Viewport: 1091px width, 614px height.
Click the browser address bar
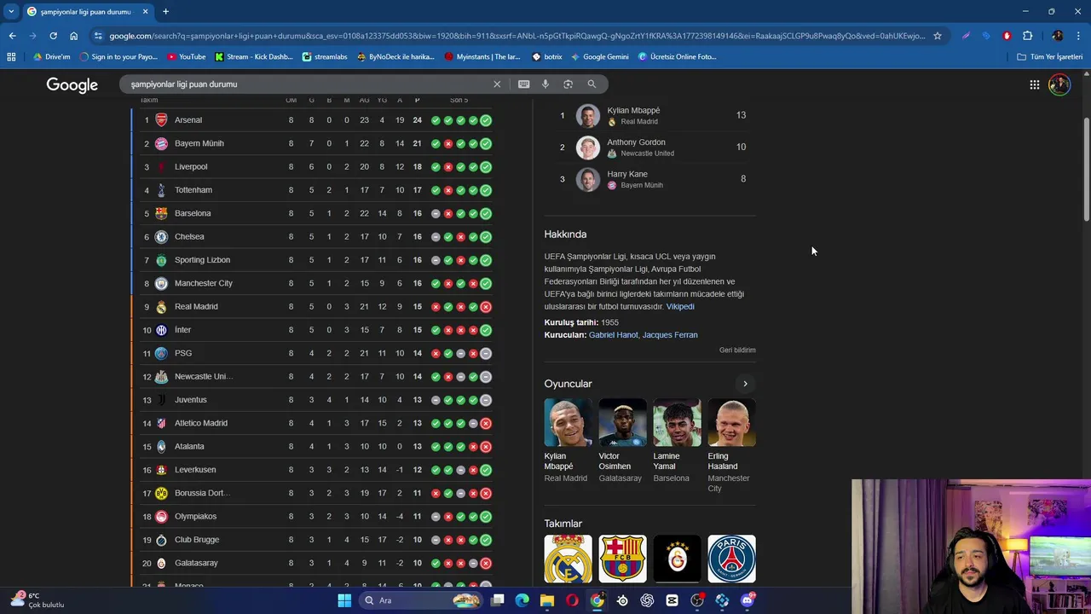tap(516, 36)
